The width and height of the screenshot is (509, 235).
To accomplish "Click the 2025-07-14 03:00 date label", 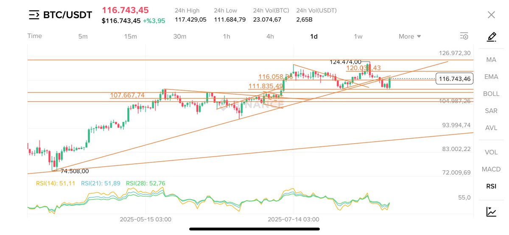I will click(x=294, y=219).
